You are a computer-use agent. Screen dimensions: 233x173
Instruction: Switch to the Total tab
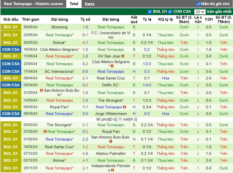tap(74, 4)
